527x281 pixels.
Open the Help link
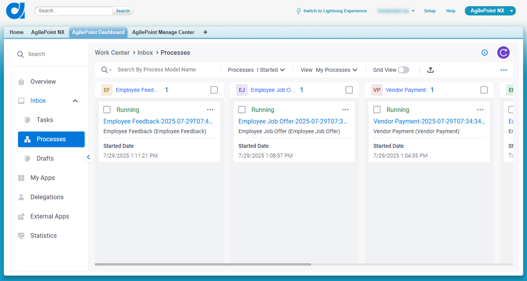pyautogui.click(x=451, y=11)
